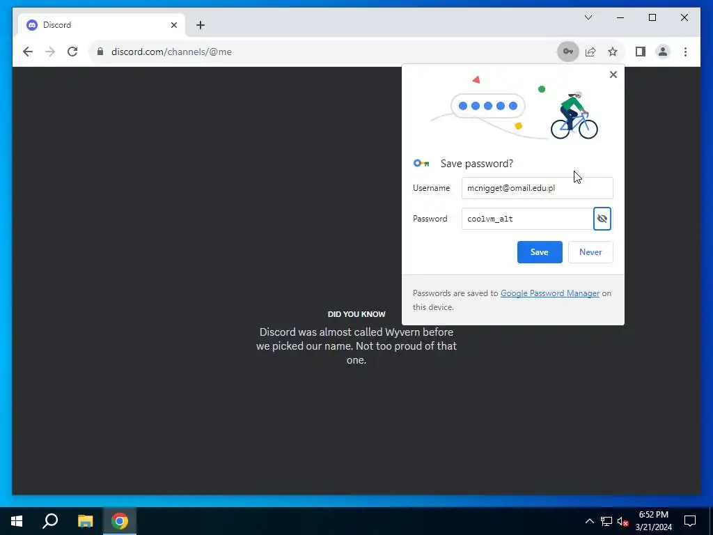
Task: Minimize the Chrome window
Action: coord(620,17)
